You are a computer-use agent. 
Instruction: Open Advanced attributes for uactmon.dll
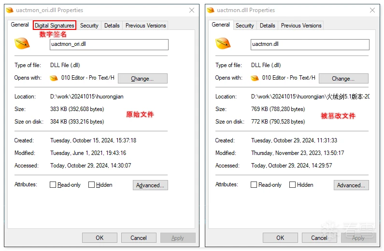coord(351,185)
